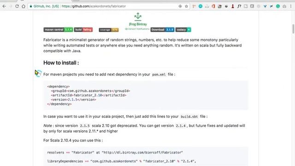Click the location target icon in address bar
295x166 pixels.
tap(180, 6)
